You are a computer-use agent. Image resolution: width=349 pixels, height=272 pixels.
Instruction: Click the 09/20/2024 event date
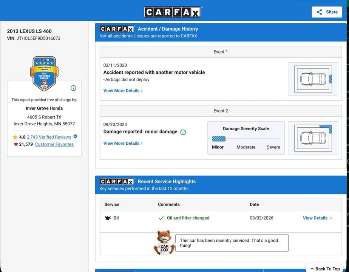coord(115,124)
